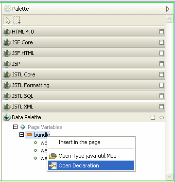
Task: Open the JSTL Formatting drawer
Action: [x=84, y=85]
